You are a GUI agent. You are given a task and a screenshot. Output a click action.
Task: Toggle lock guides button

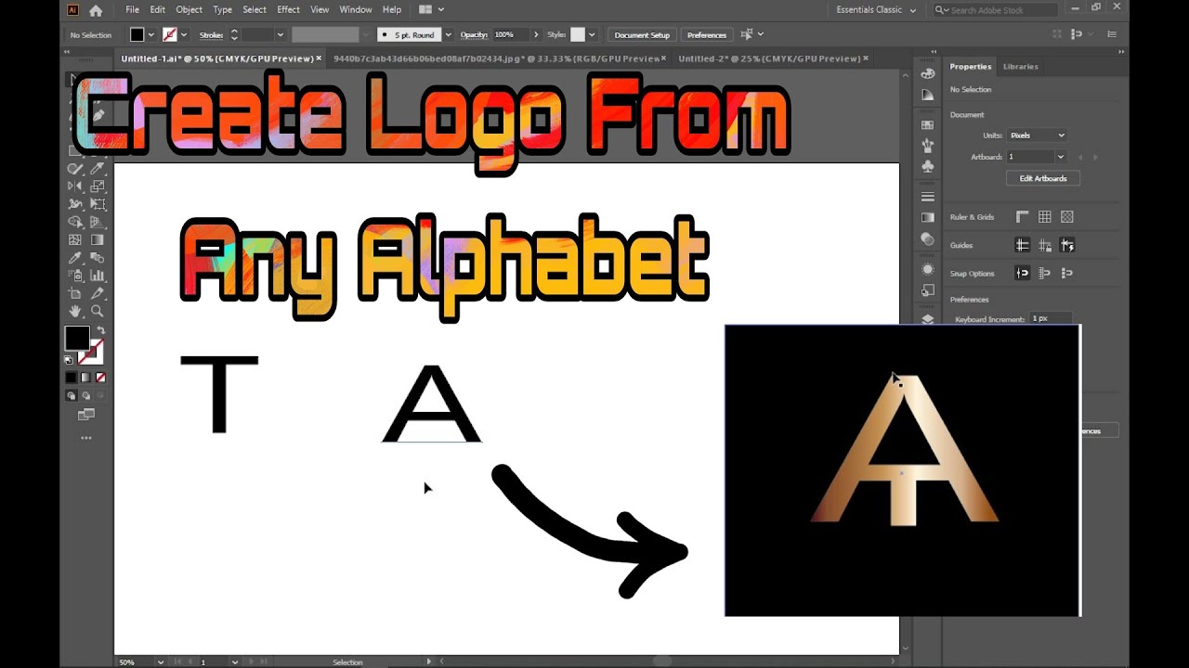[1045, 245]
